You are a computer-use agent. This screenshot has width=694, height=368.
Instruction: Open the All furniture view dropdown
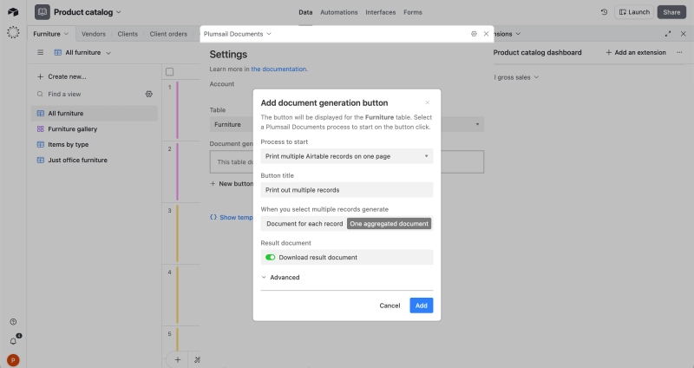108,53
